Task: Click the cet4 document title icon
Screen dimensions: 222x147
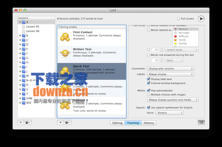Action: 107,10
